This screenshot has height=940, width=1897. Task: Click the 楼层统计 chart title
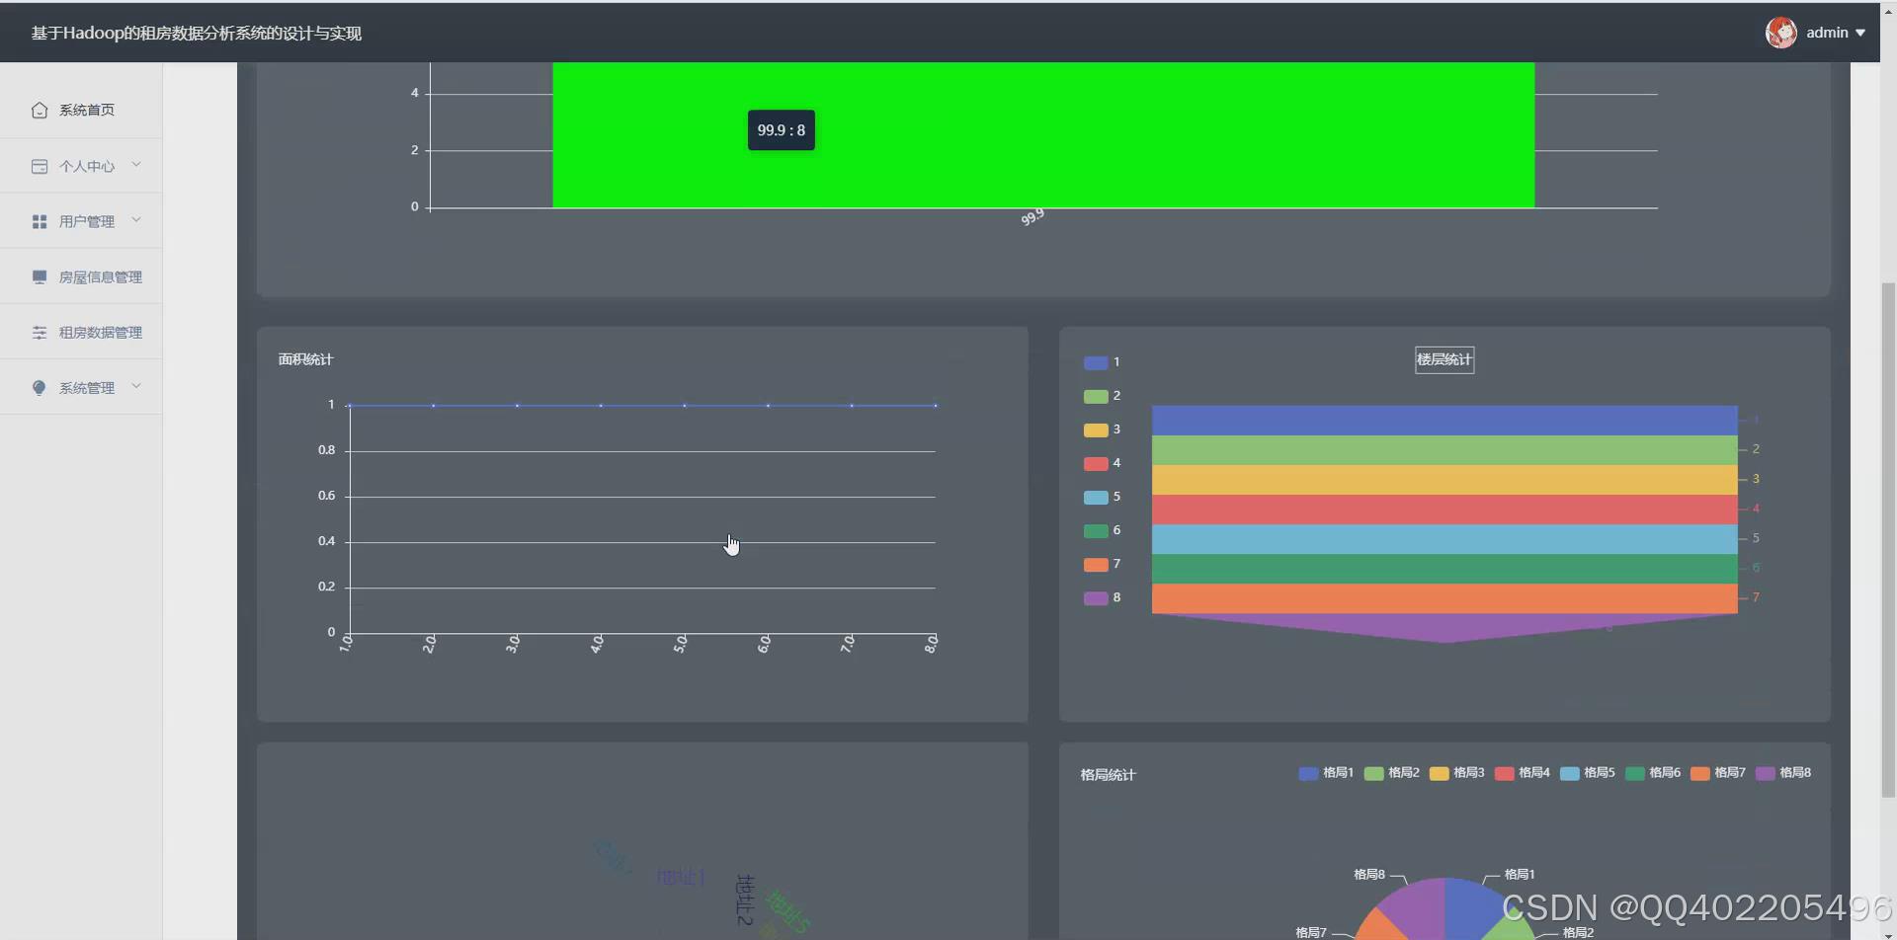tap(1444, 359)
